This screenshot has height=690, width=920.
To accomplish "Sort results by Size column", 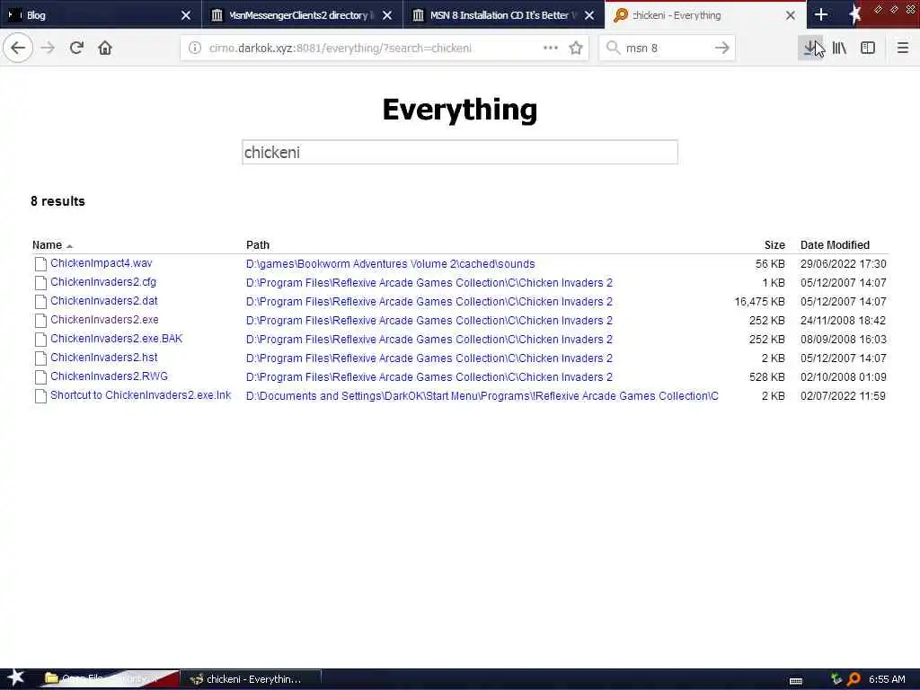I will click(x=774, y=245).
